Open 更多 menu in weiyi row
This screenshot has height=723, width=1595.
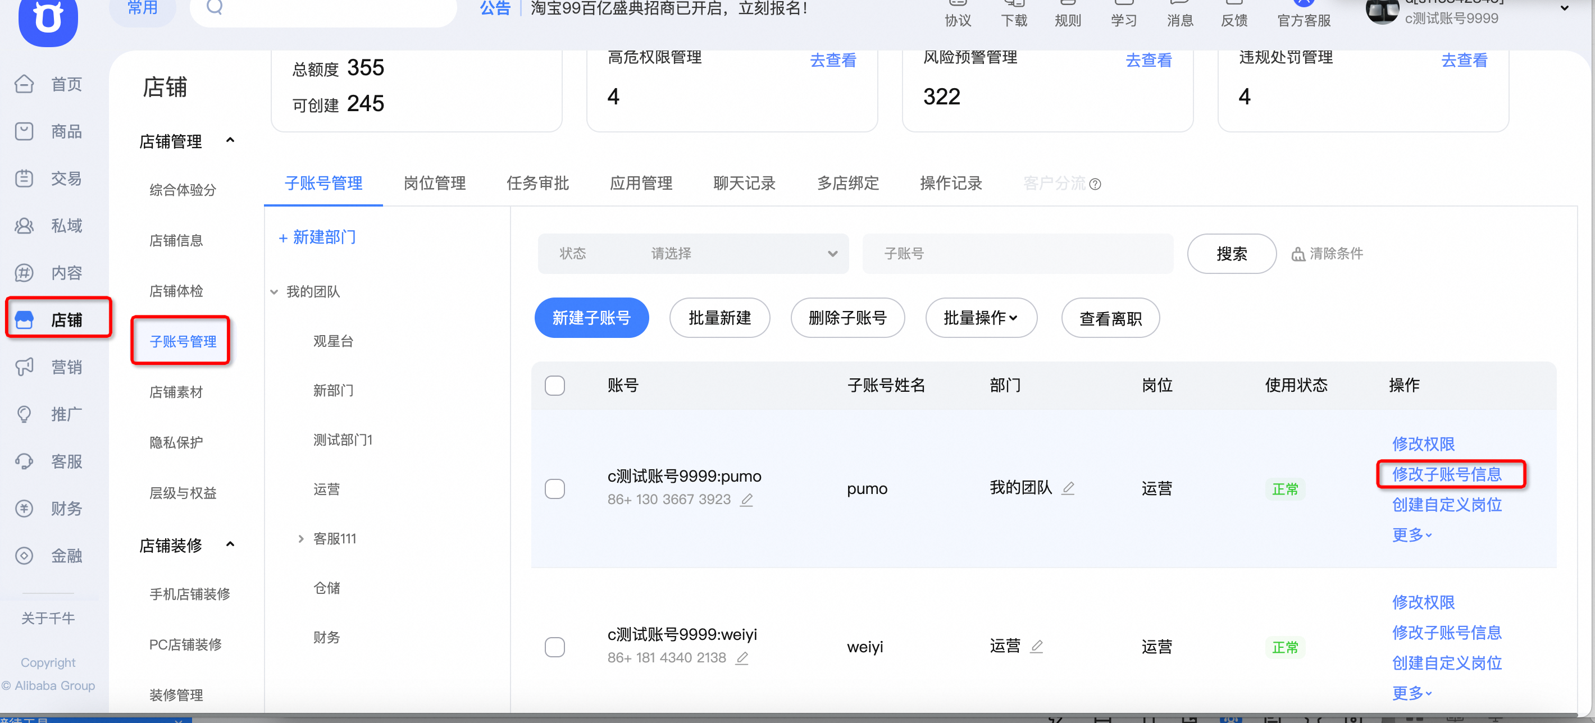coord(1412,693)
